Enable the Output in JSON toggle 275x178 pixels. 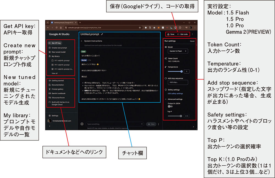[x=170, y=106]
